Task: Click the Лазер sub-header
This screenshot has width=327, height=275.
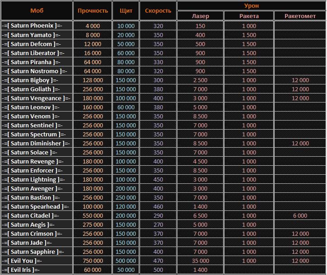Action: [200, 16]
